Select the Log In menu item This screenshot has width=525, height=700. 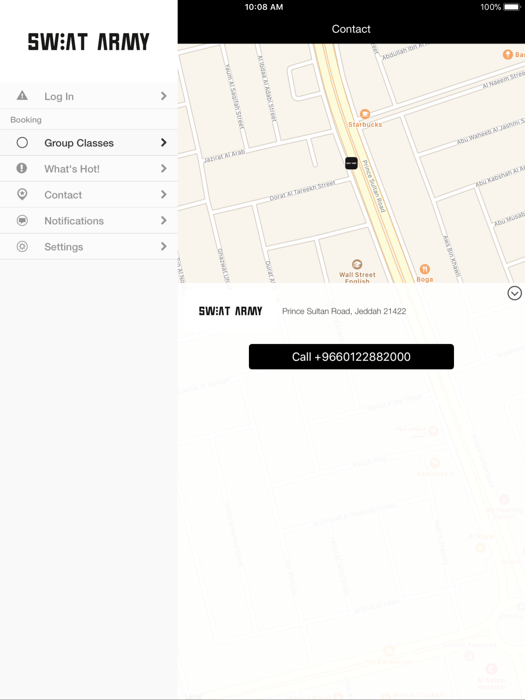(89, 96)
